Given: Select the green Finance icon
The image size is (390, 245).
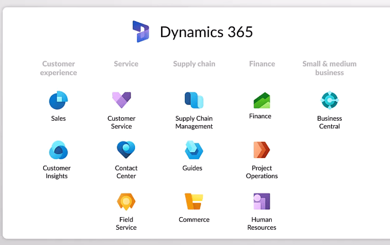Looking at the screenshot, I should coord(262,100).
